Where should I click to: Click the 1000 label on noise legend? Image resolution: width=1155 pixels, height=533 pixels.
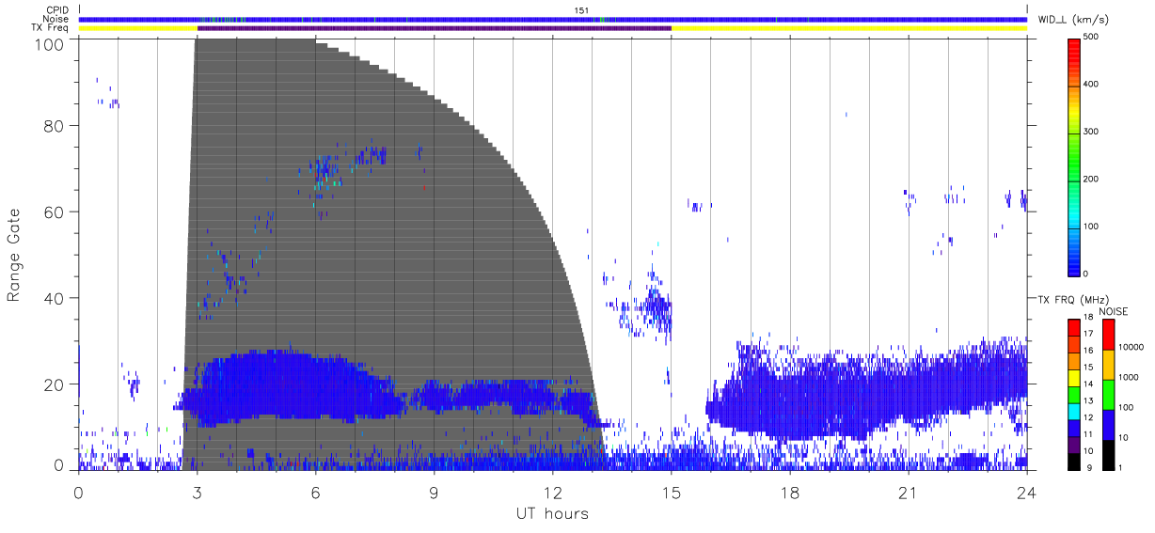pyautogui.click(x=1128, y=377)
